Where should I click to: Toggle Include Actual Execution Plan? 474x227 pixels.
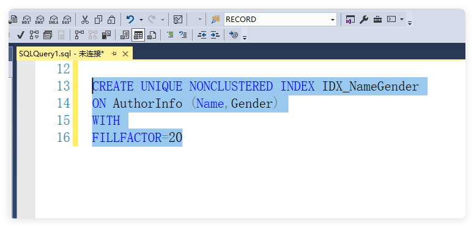pyautogui.click(x=80, y=35)
